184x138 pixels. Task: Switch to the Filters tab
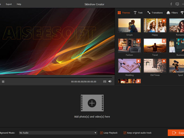[x=172, y=13]
